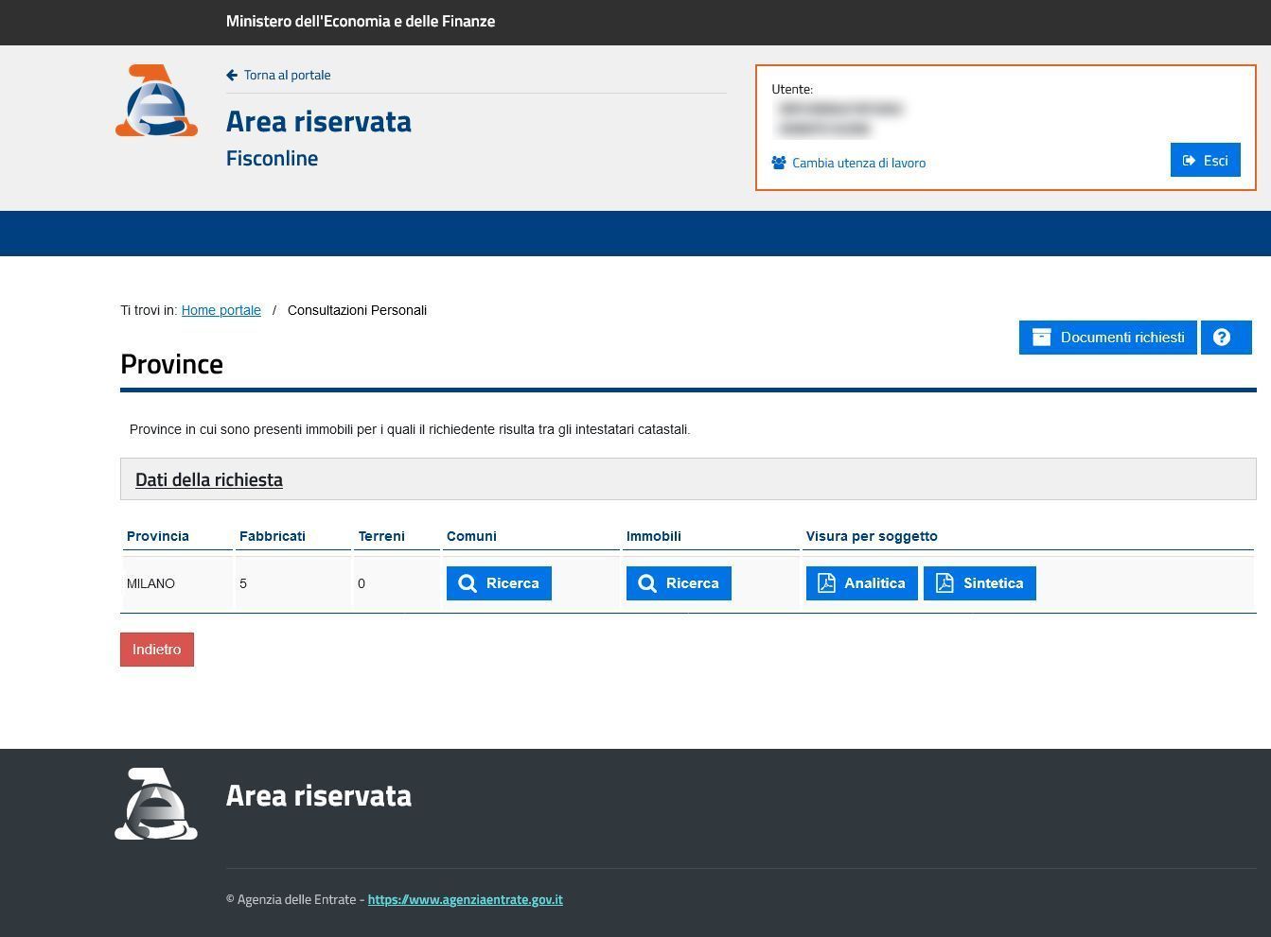This screenshot has height=937, width=1271.
Task: Click the footer Agenzia Entrate logo
Action: (156, 804)
